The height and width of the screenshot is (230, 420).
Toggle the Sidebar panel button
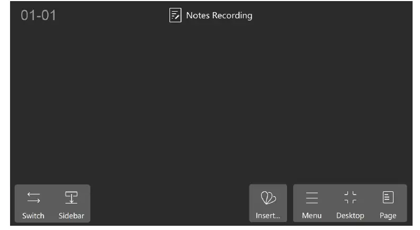coord(71,204)
